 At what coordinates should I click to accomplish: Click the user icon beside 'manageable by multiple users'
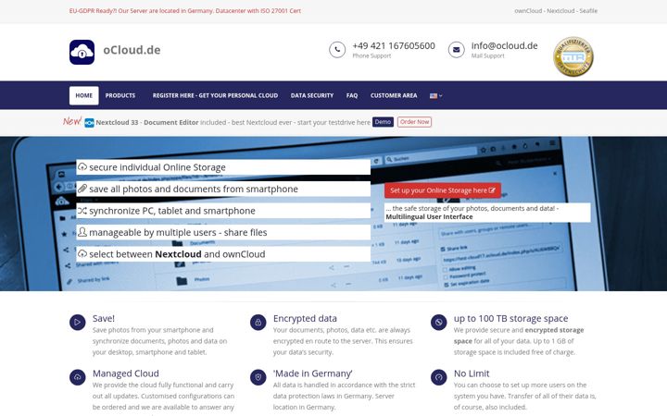(x=82, y=232)
